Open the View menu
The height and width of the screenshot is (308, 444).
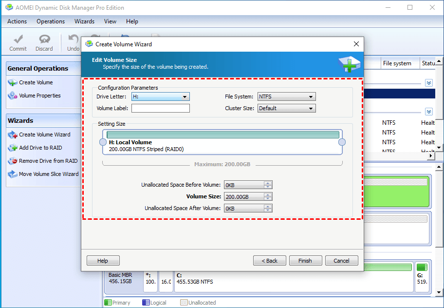click(x=110, y=21)
